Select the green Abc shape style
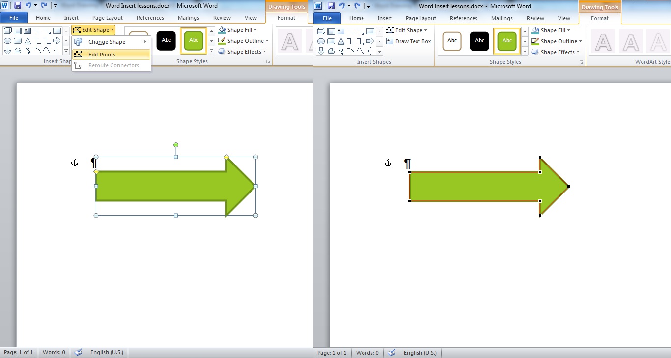The image size is (671, 358). 193,41
